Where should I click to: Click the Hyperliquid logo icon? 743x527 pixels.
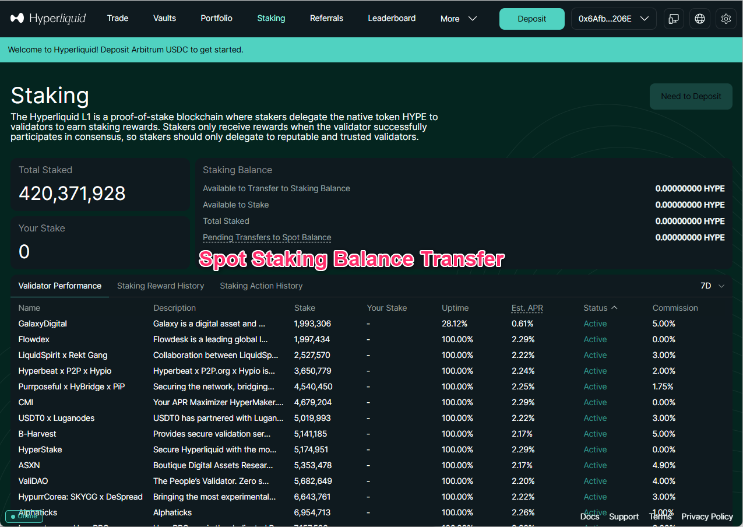(x=17, y=19)
